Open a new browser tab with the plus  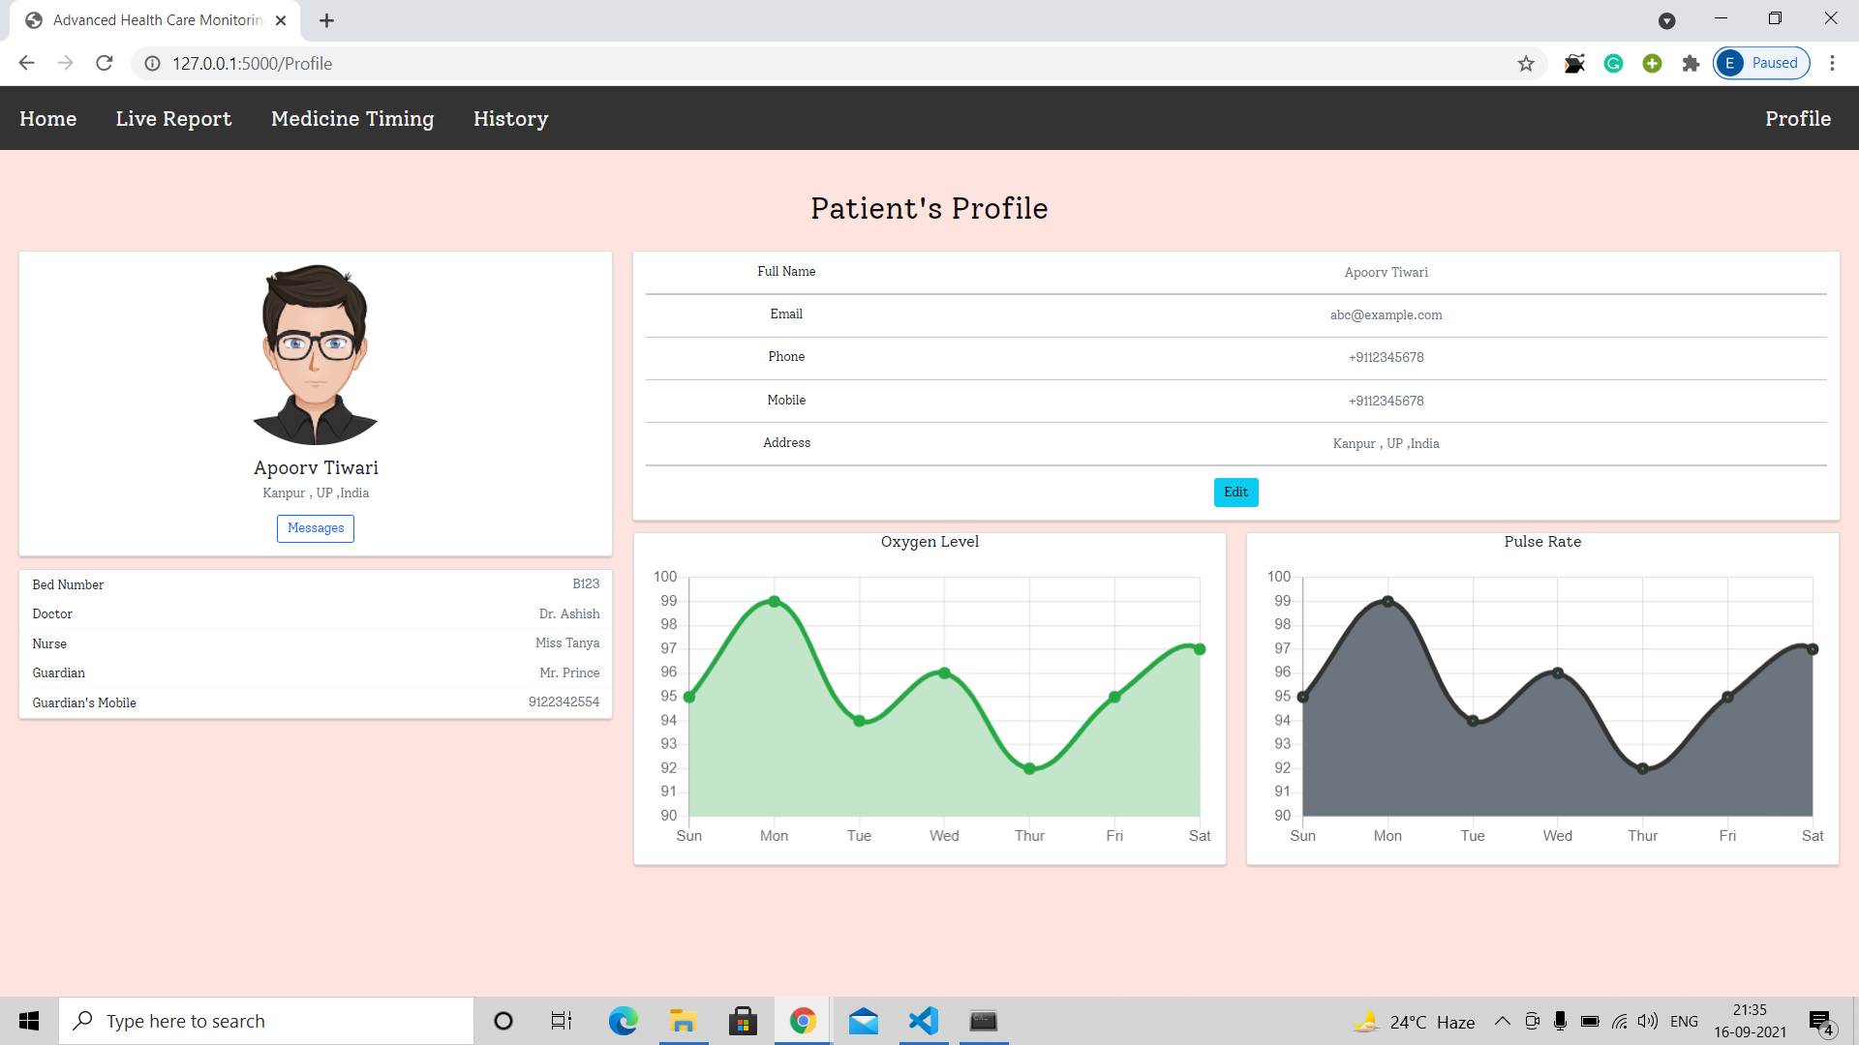[326, 20]
